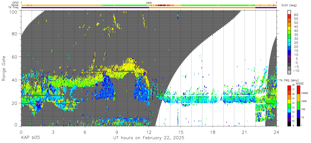
Task: Click the y-axis tick label 60
Action: coord(15,57)
